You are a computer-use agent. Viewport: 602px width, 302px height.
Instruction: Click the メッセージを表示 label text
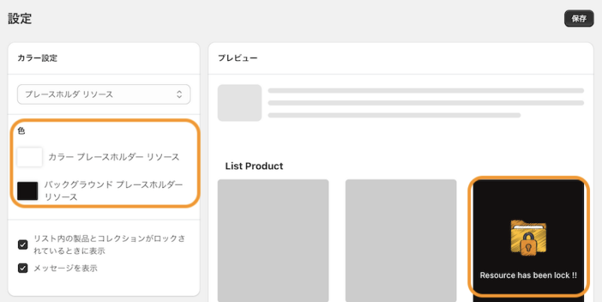pos(65,268)
